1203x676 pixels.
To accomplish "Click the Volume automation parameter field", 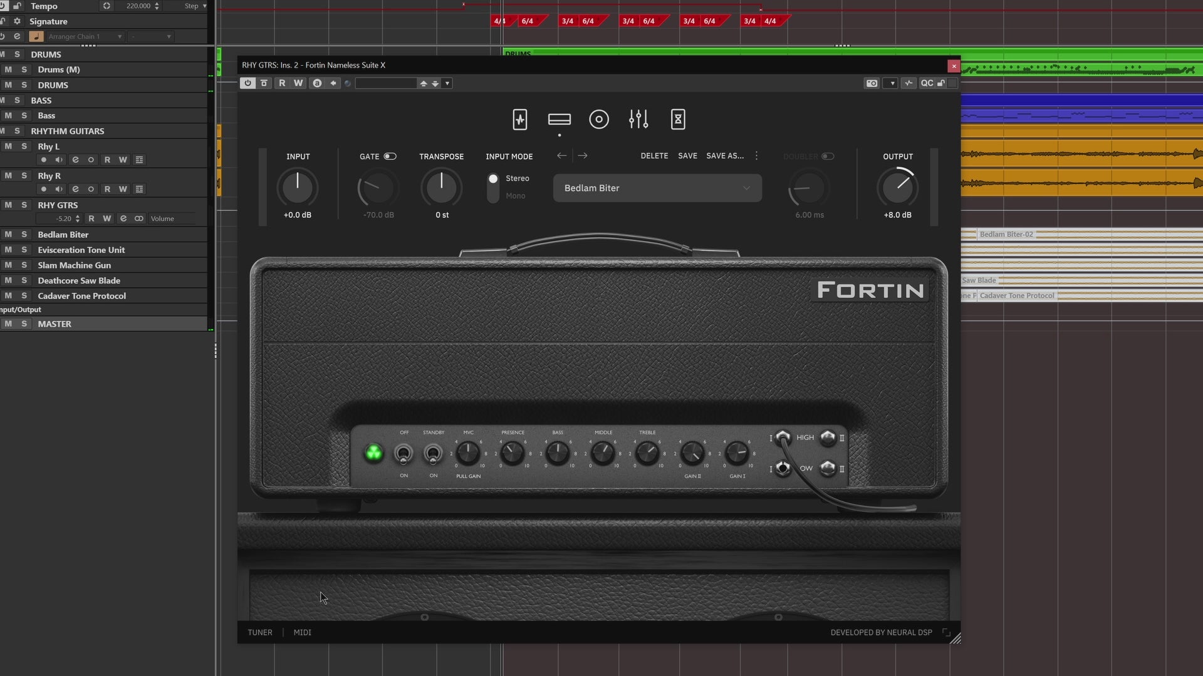I will tap(172, 219).
